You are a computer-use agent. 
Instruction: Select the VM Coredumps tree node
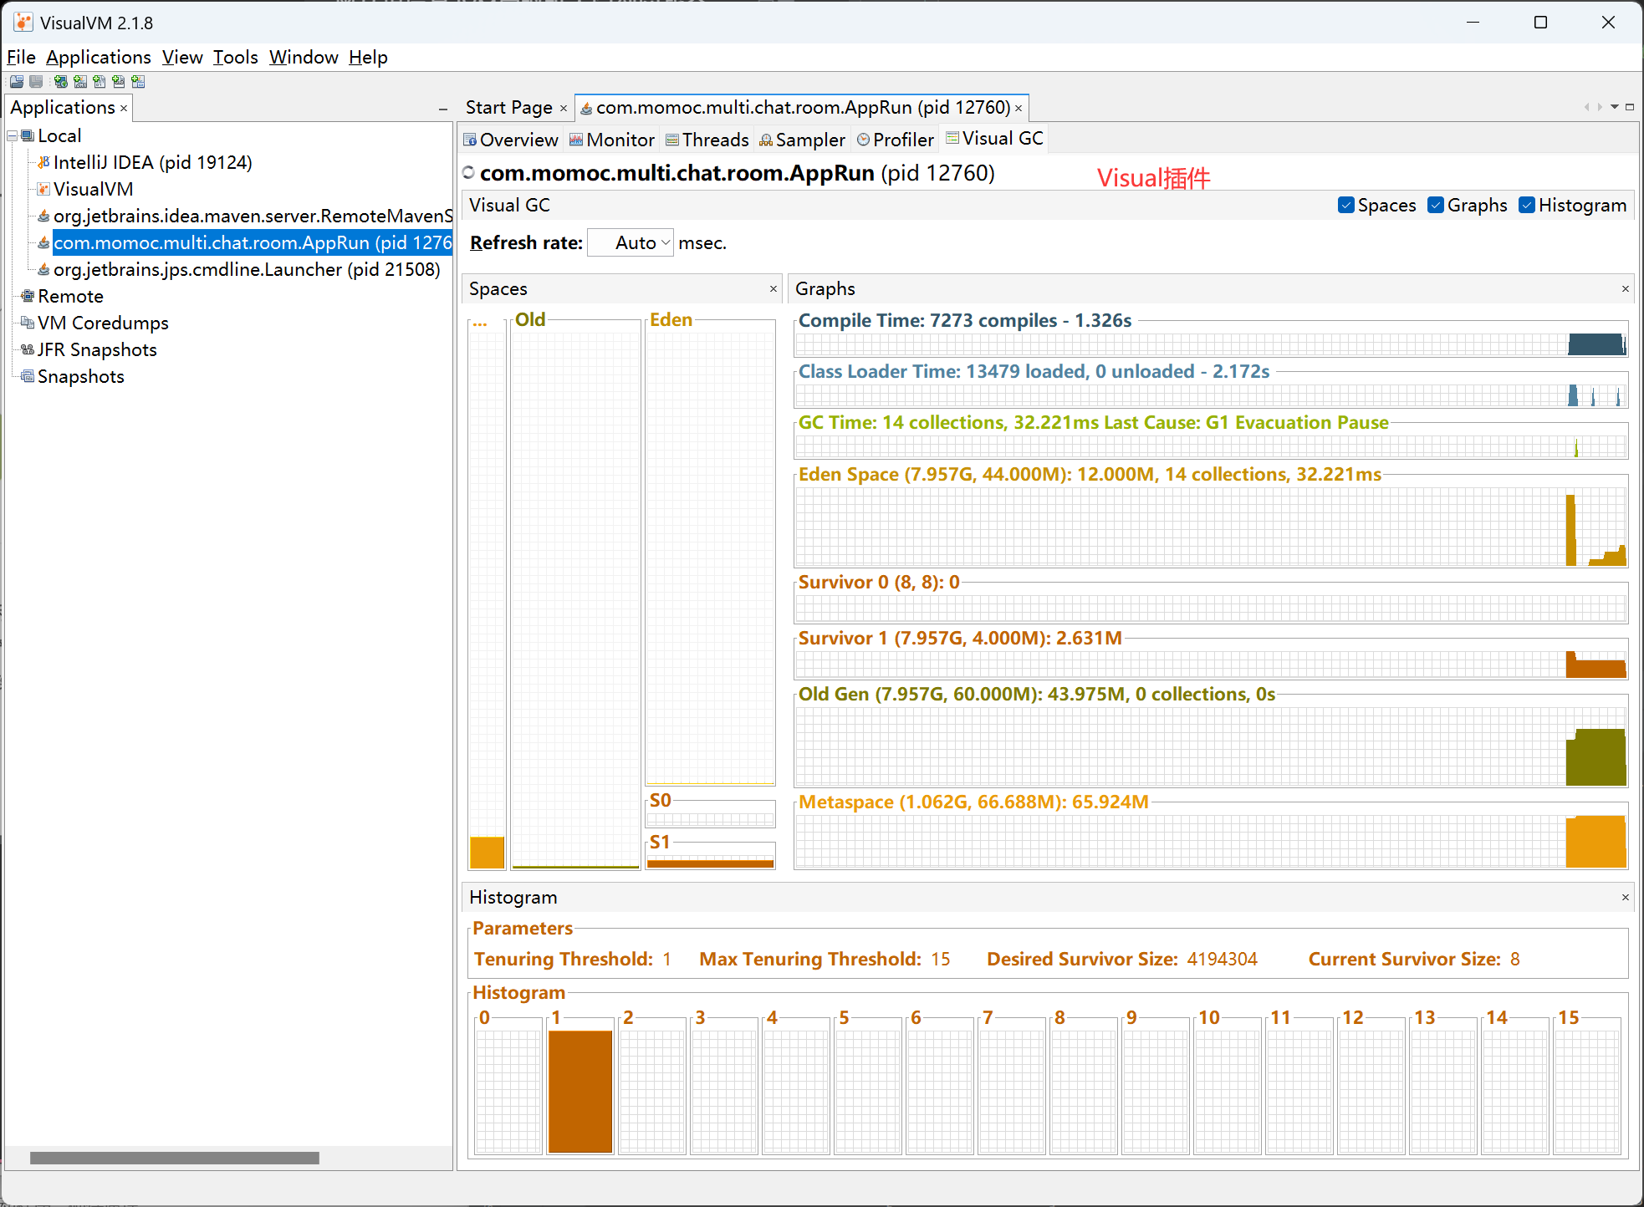(x=103, y=323)
